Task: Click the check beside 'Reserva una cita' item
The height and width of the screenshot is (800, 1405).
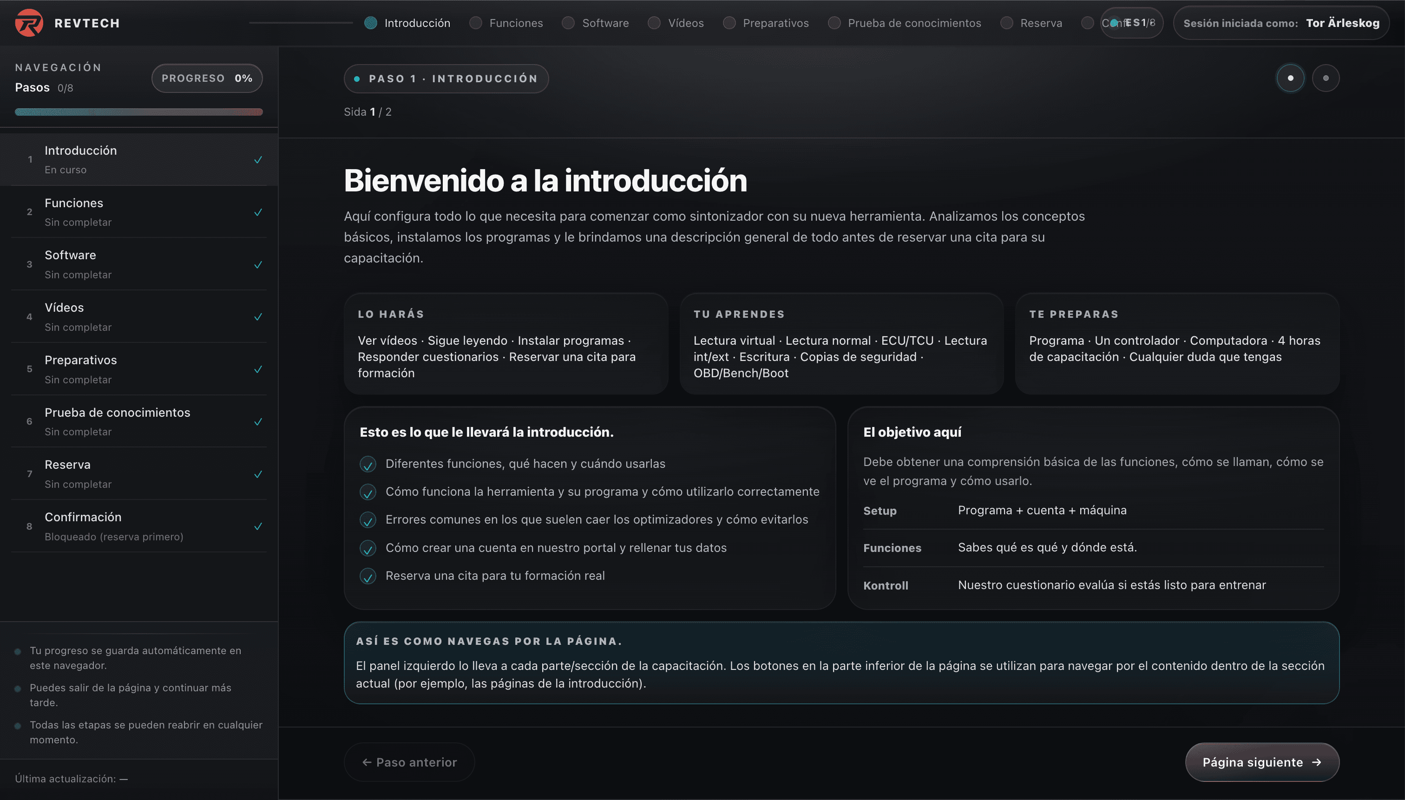Action: pos(368,576)
